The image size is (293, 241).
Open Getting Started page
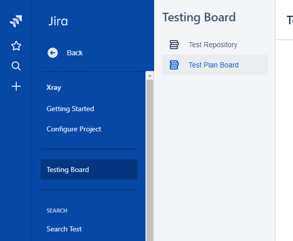point(70,109)
